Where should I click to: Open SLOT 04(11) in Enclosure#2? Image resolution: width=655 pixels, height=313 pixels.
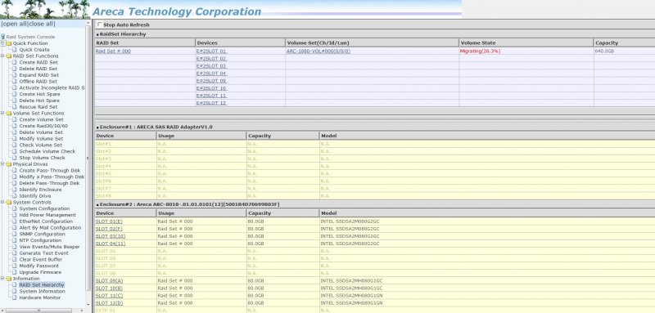111,244
